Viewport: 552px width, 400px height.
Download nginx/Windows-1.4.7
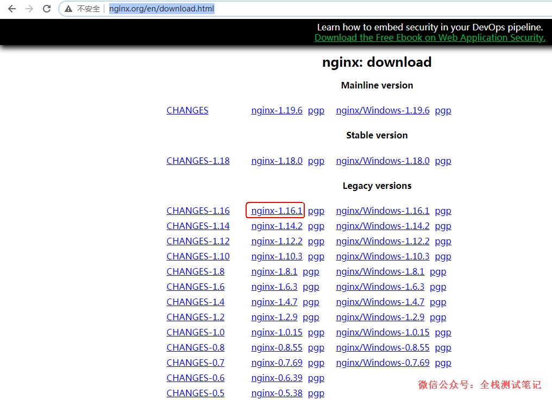point(380,302)
